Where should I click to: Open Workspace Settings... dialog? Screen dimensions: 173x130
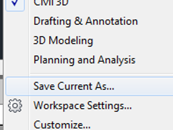tap(82, 106)
